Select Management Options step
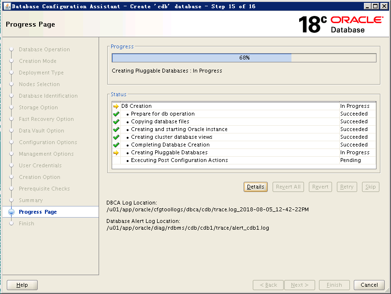Screen dimensions: 391x294 click(x=46, y=154)
